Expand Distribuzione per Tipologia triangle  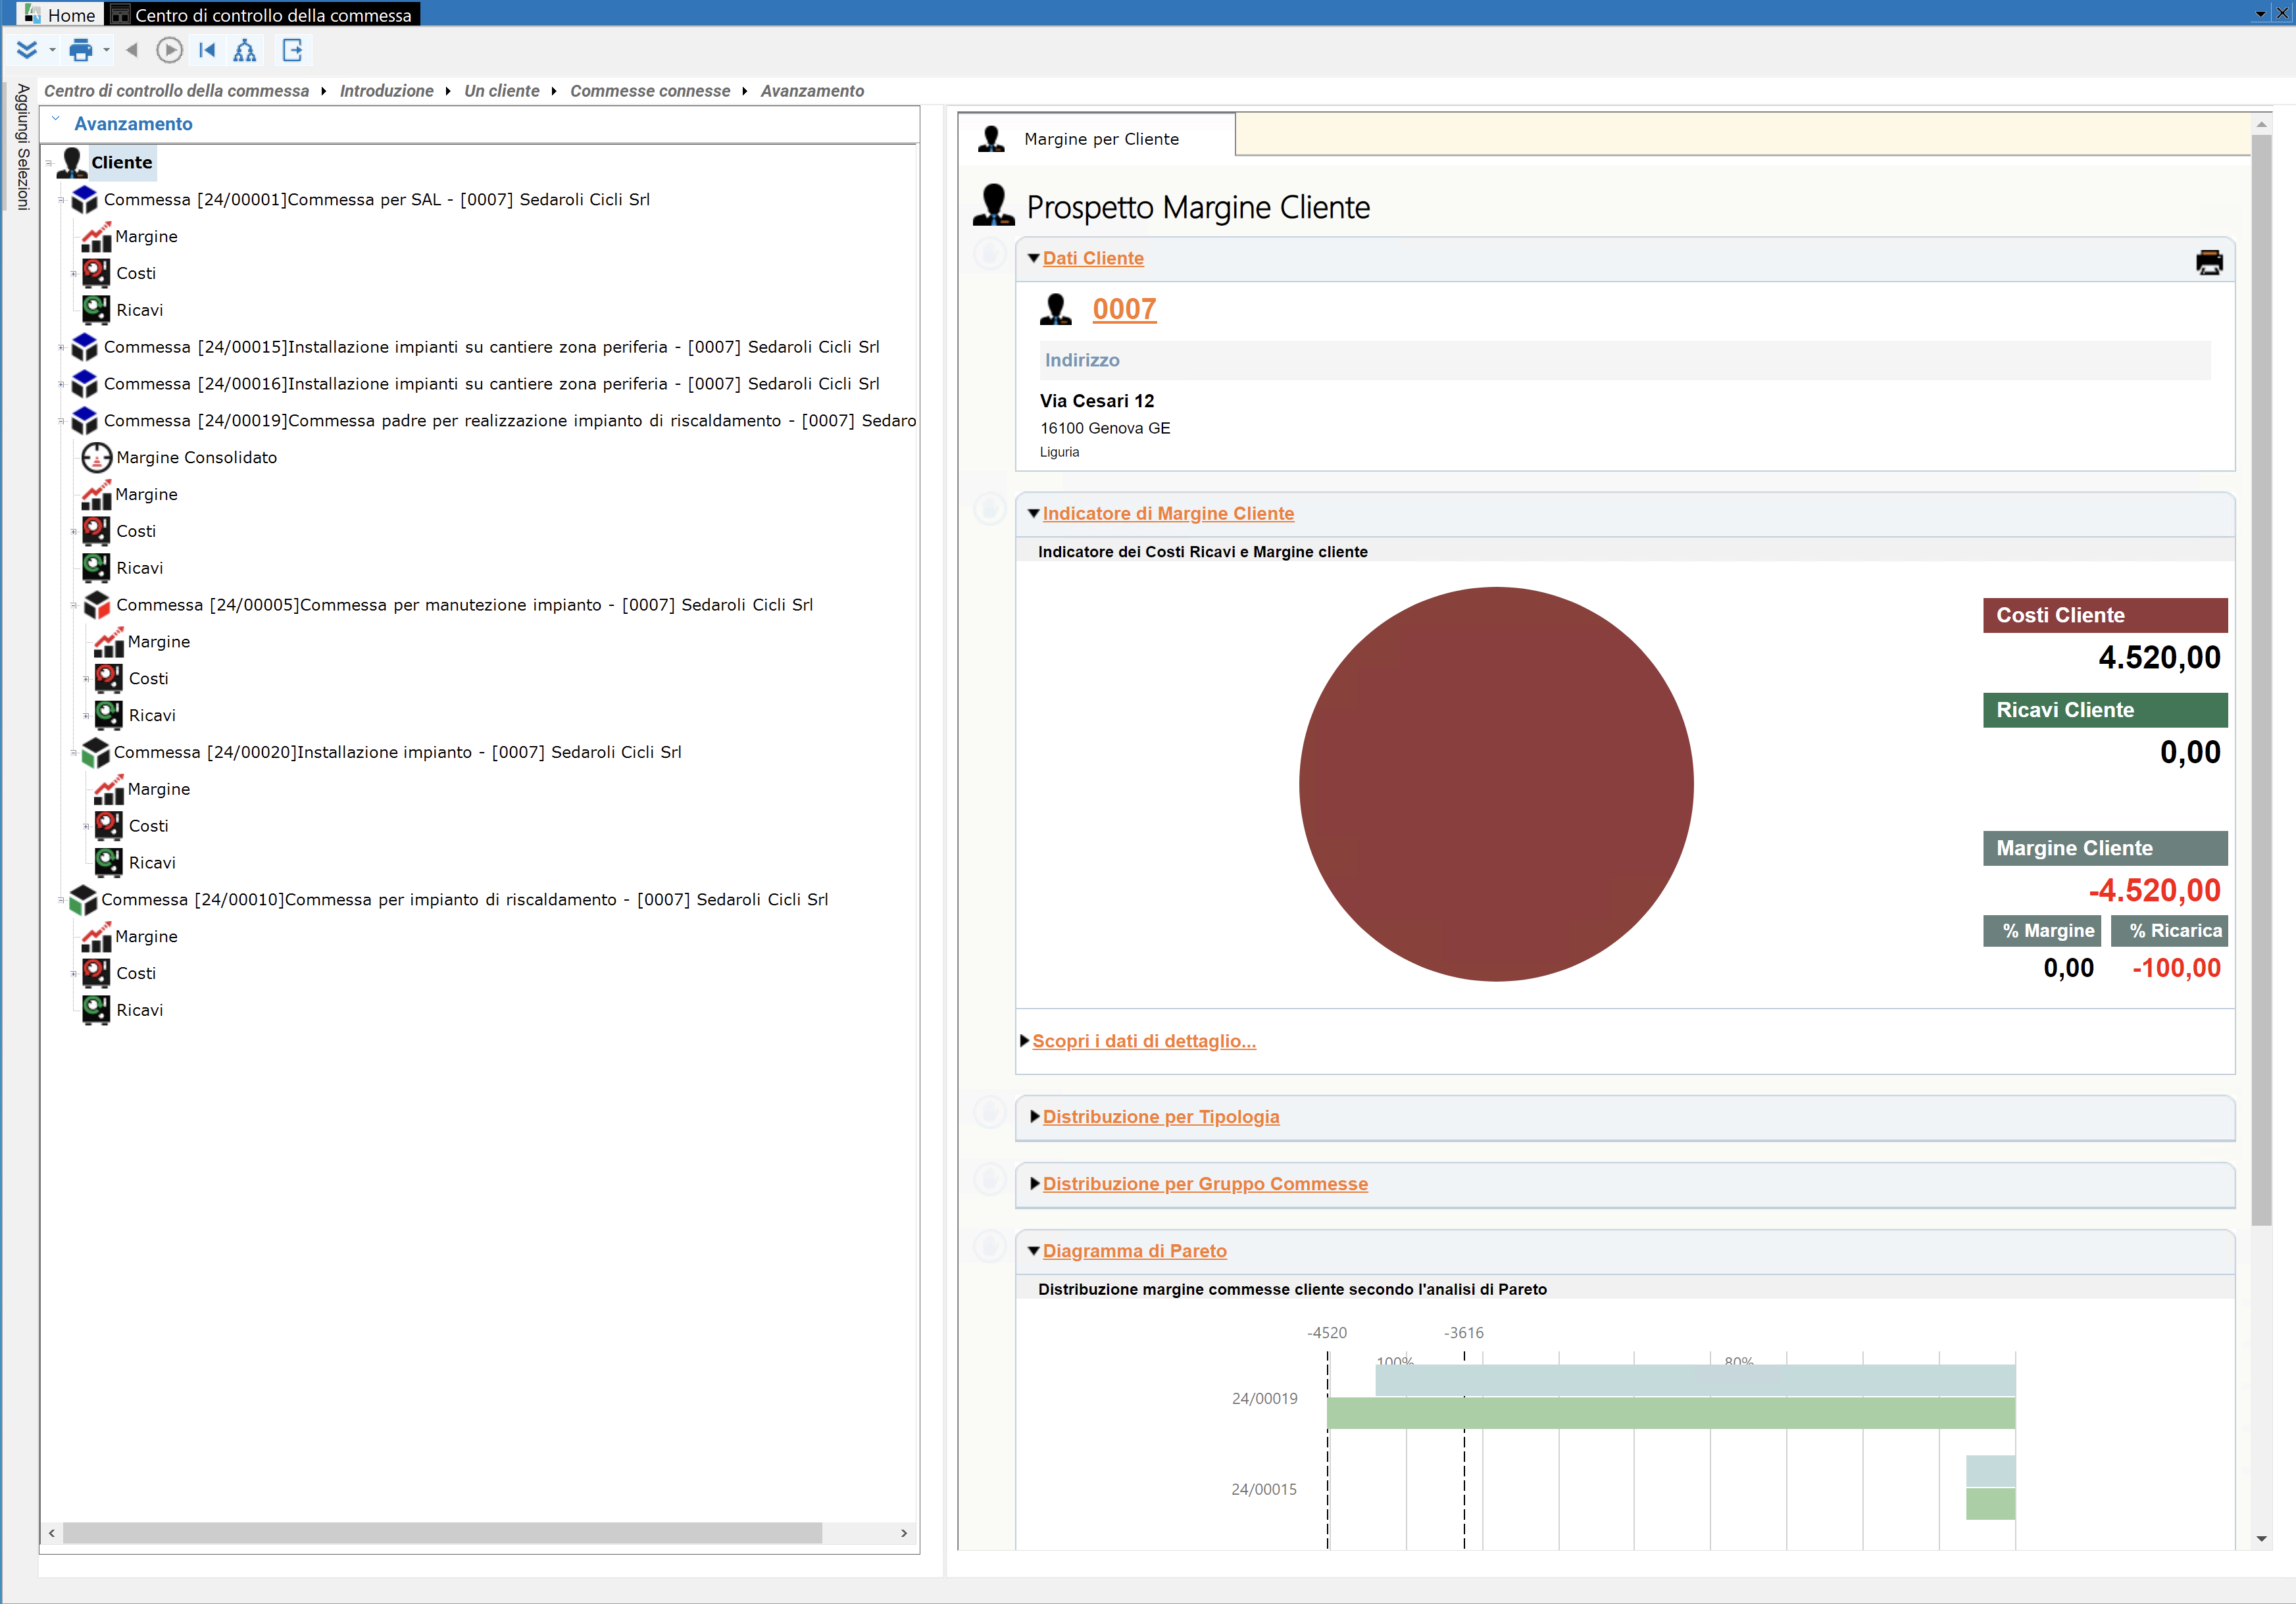tap(1035, 1116)
